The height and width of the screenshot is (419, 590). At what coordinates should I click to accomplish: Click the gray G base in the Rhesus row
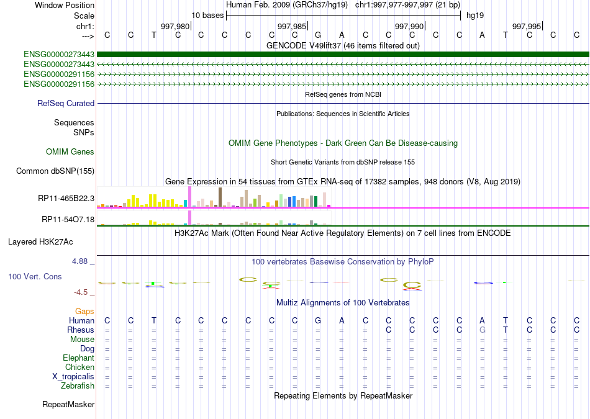(x=482, y=330)
